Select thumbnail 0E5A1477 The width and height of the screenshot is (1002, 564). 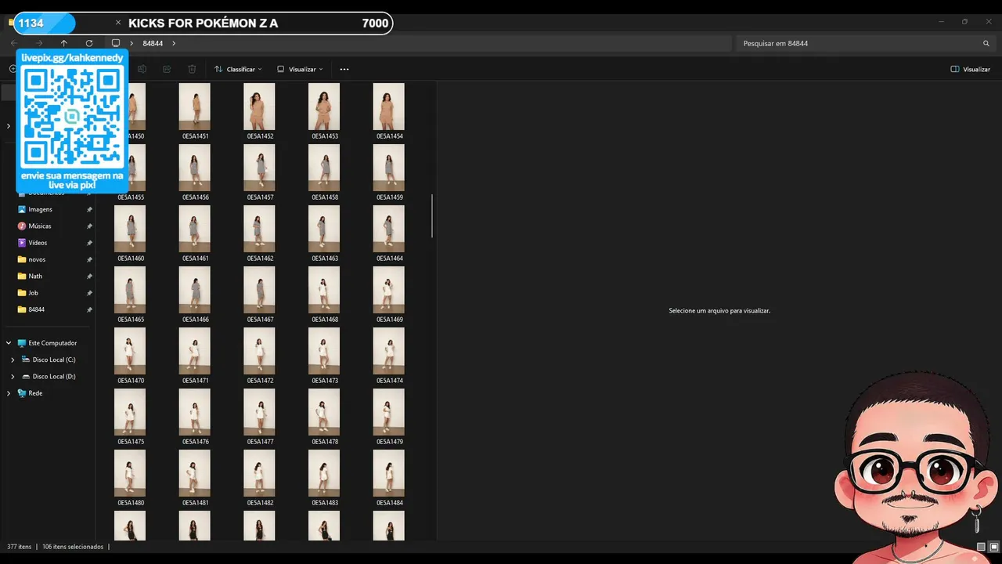click(x=260, y=412)
